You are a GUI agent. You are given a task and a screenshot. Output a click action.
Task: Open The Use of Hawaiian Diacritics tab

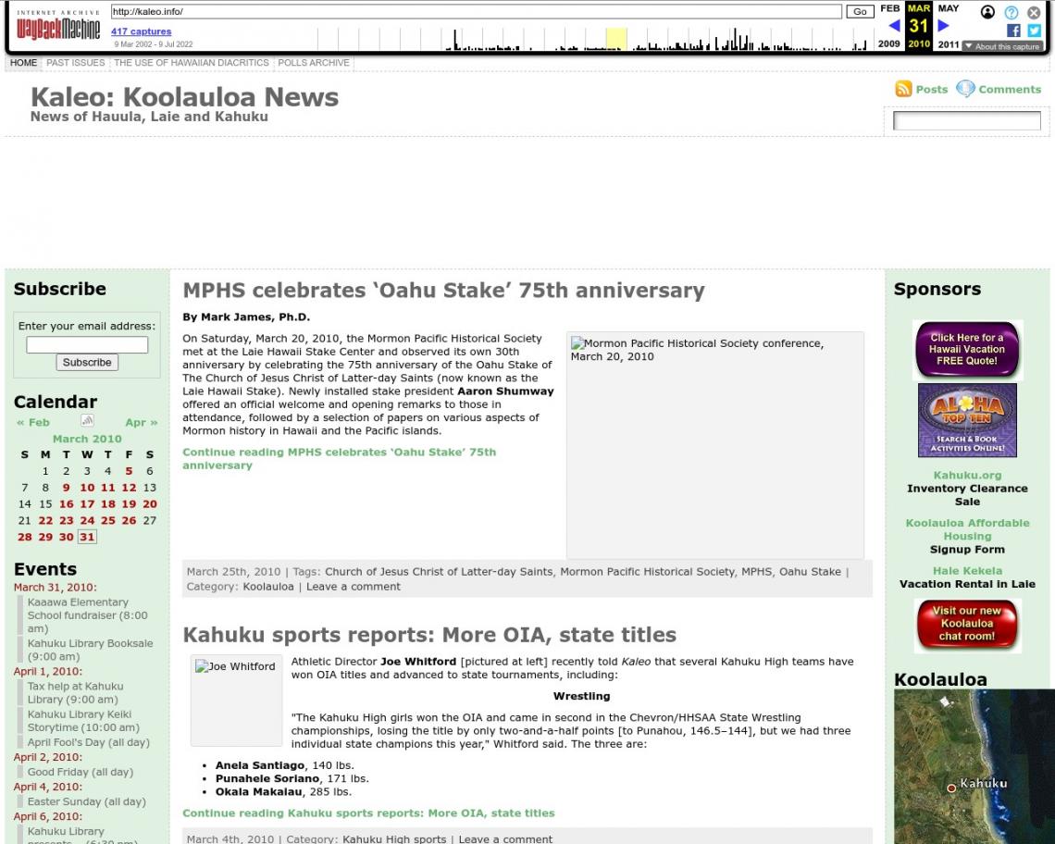[x=191, y=63]
